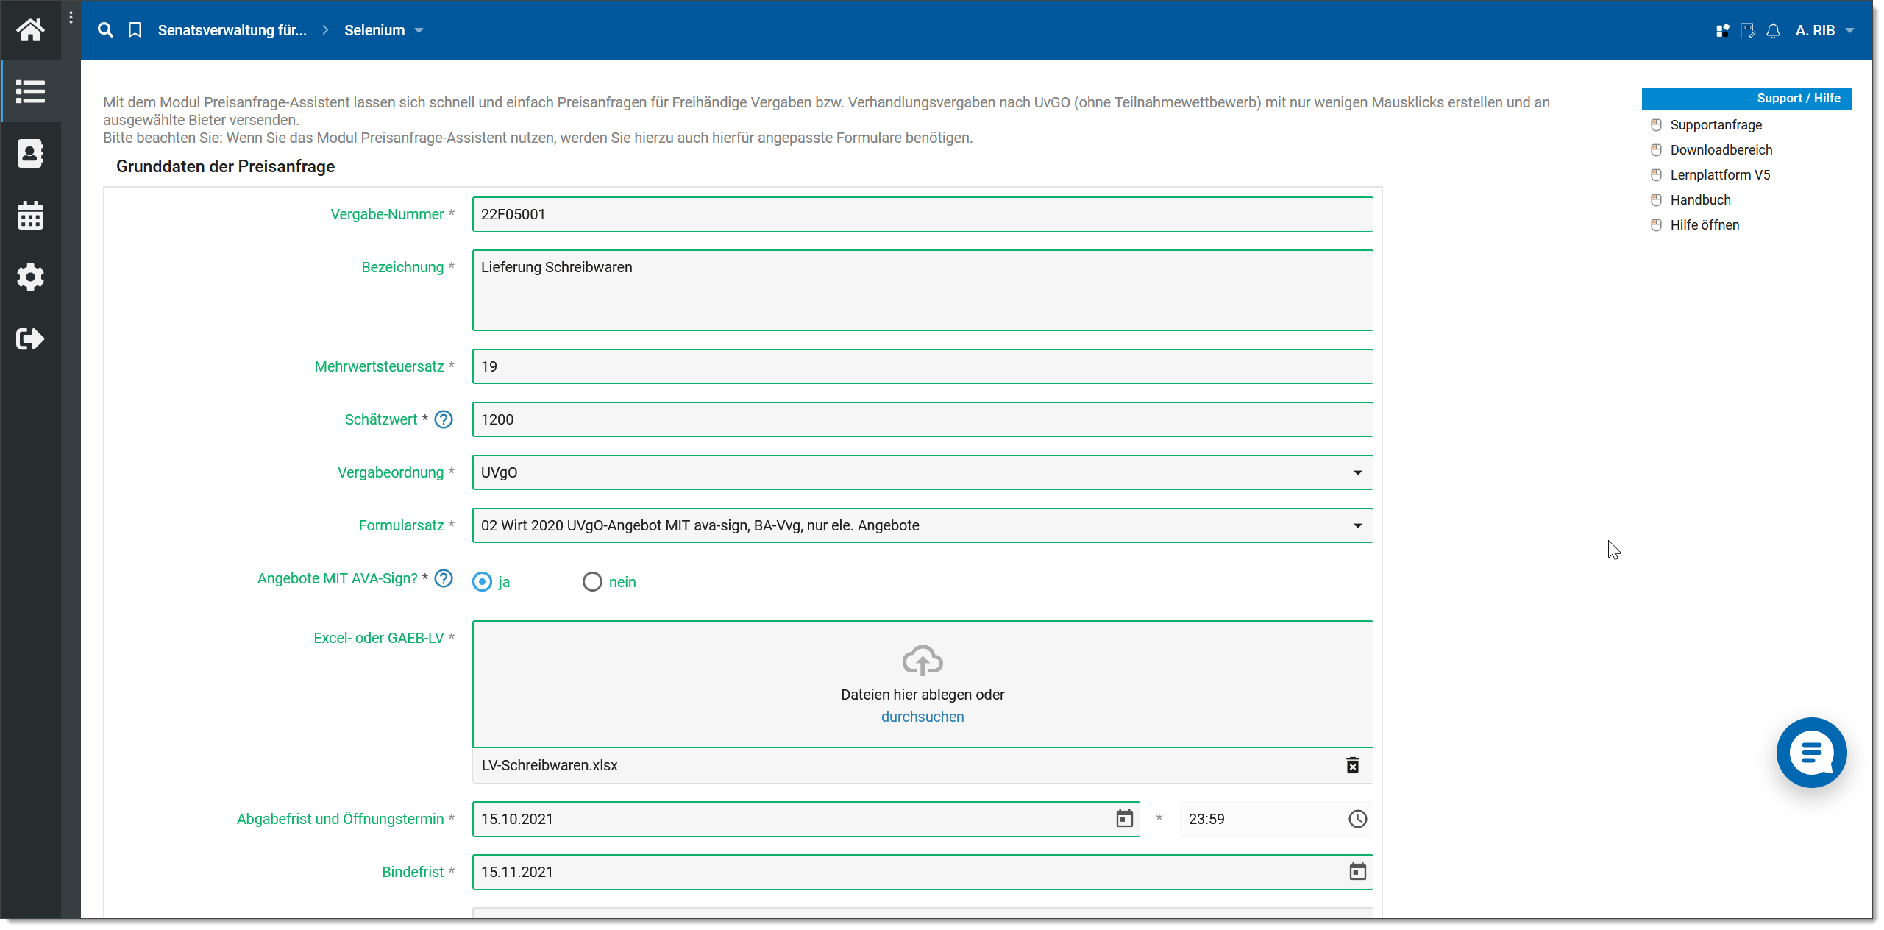Image resolution: width=1884 pixels, height=930 pixels.
Task: Open the calendar sidebar icon
Action: (x=30, y=216)
